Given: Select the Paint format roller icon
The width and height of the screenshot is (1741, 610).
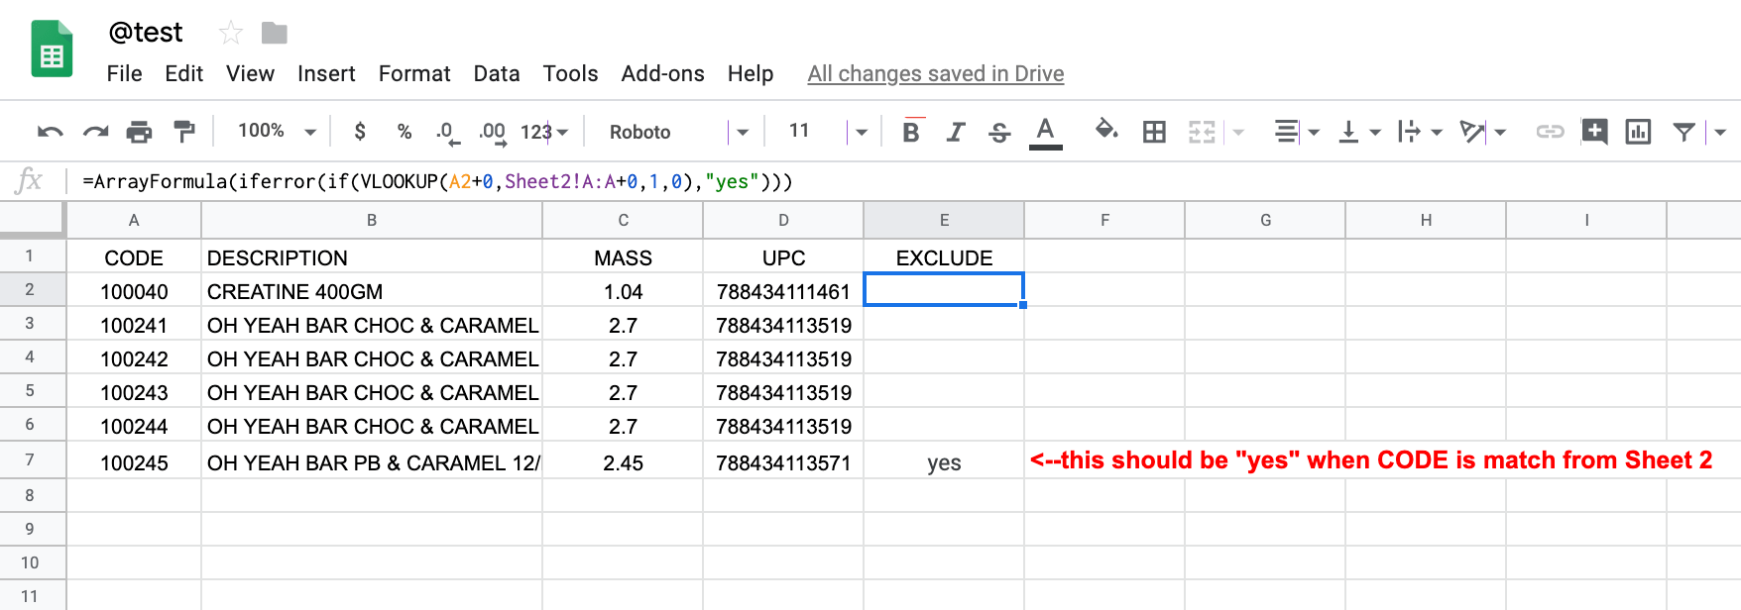Looking at the screenshot, I should pos(184,132).
